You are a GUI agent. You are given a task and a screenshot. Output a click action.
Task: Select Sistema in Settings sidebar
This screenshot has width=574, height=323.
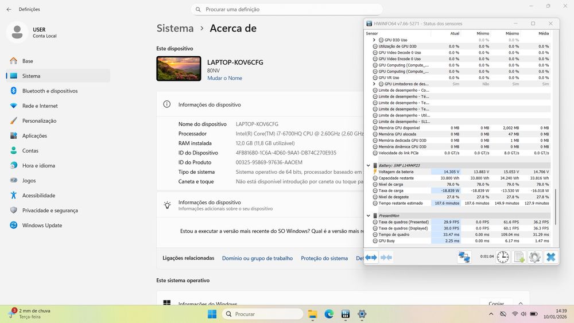pos(58,76)
